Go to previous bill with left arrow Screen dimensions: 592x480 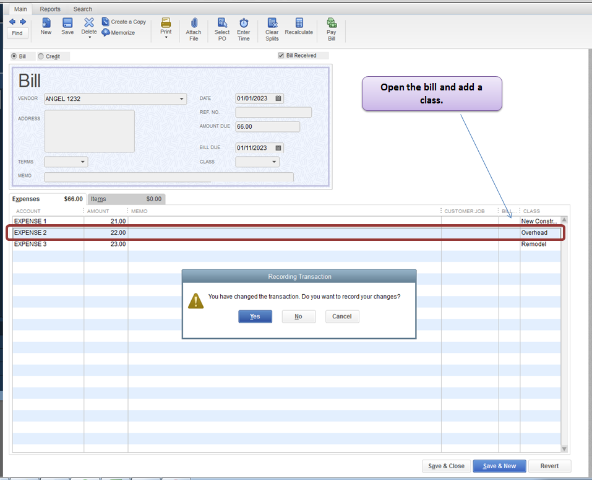coord(12,22)
